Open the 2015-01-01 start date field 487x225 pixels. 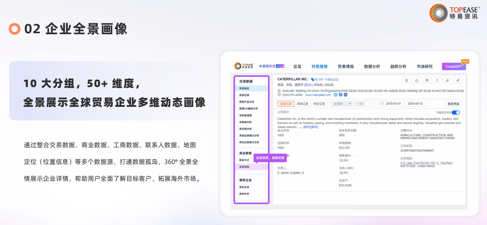(x=393, y=103)
